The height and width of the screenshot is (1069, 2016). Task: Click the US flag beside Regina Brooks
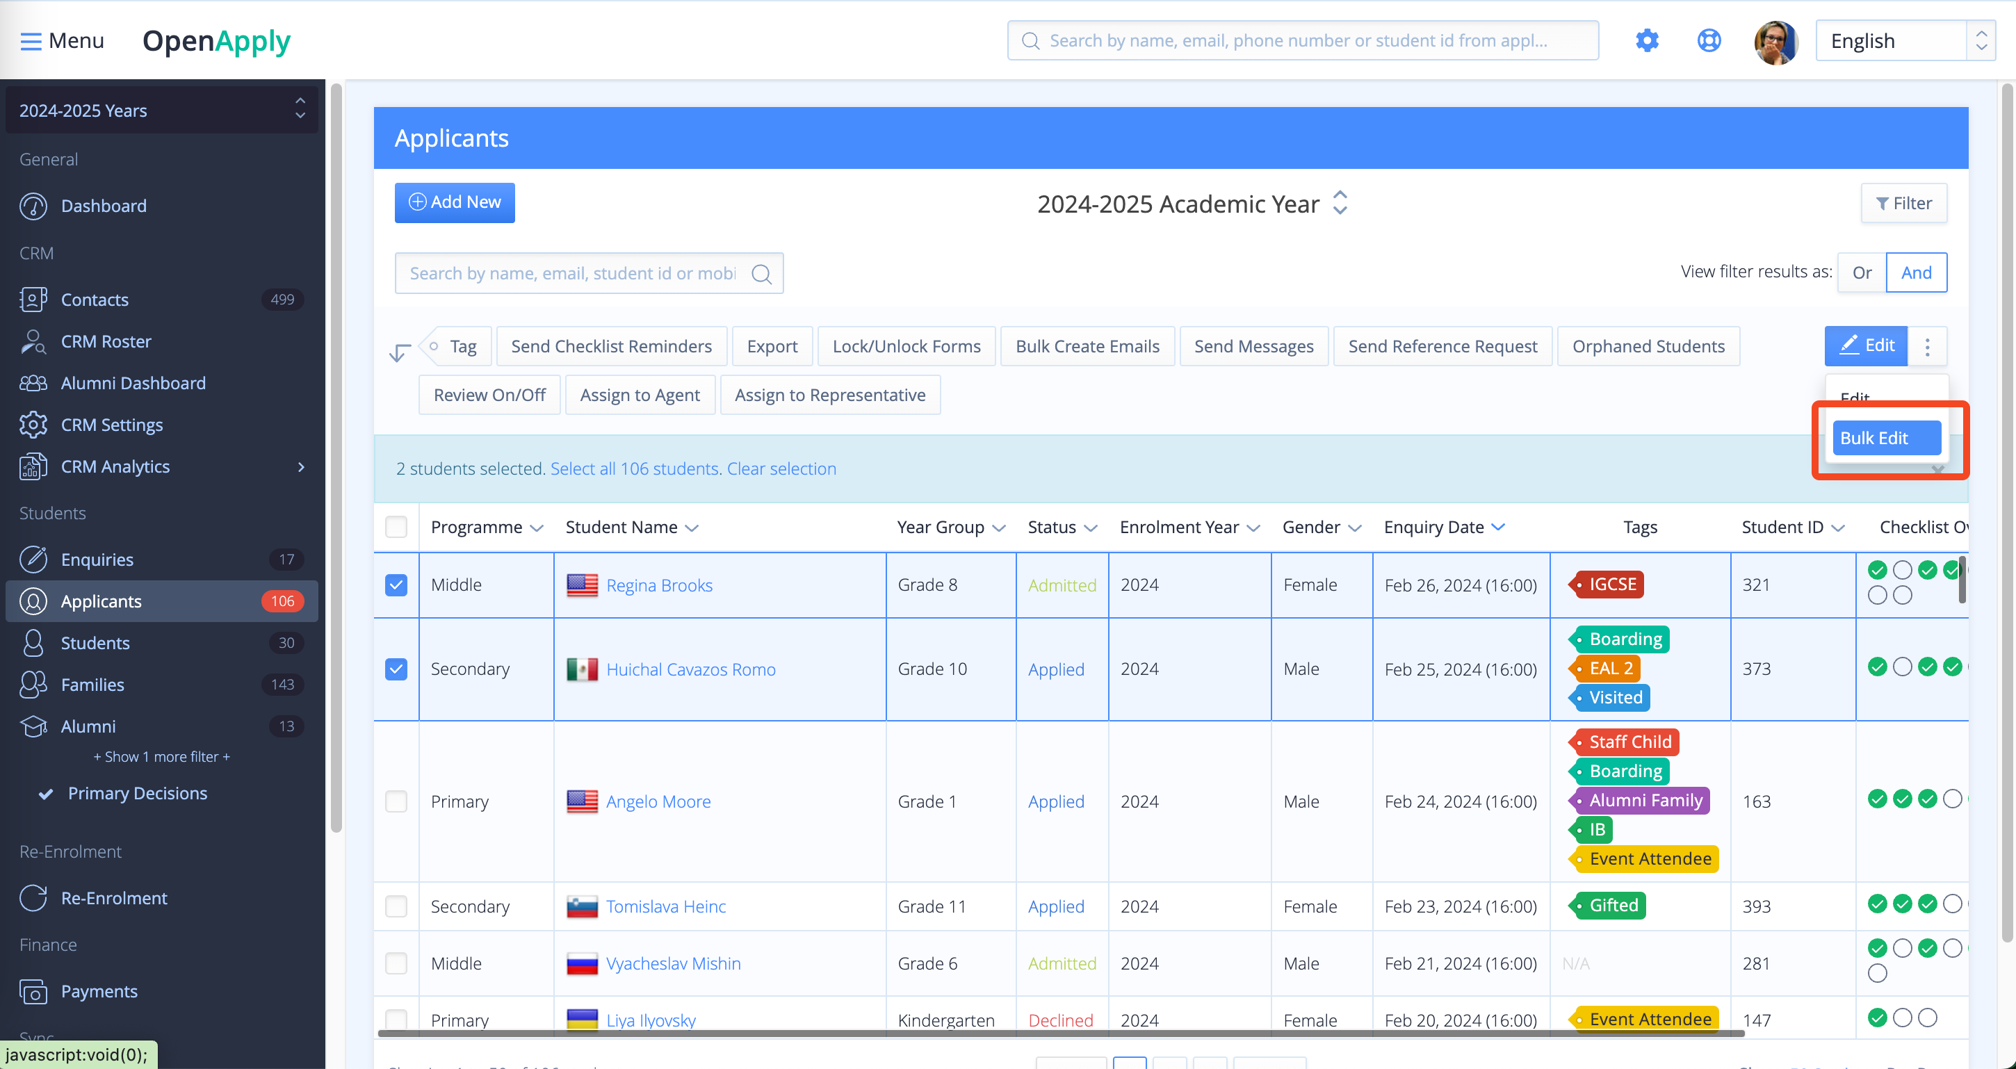[583, 585]
